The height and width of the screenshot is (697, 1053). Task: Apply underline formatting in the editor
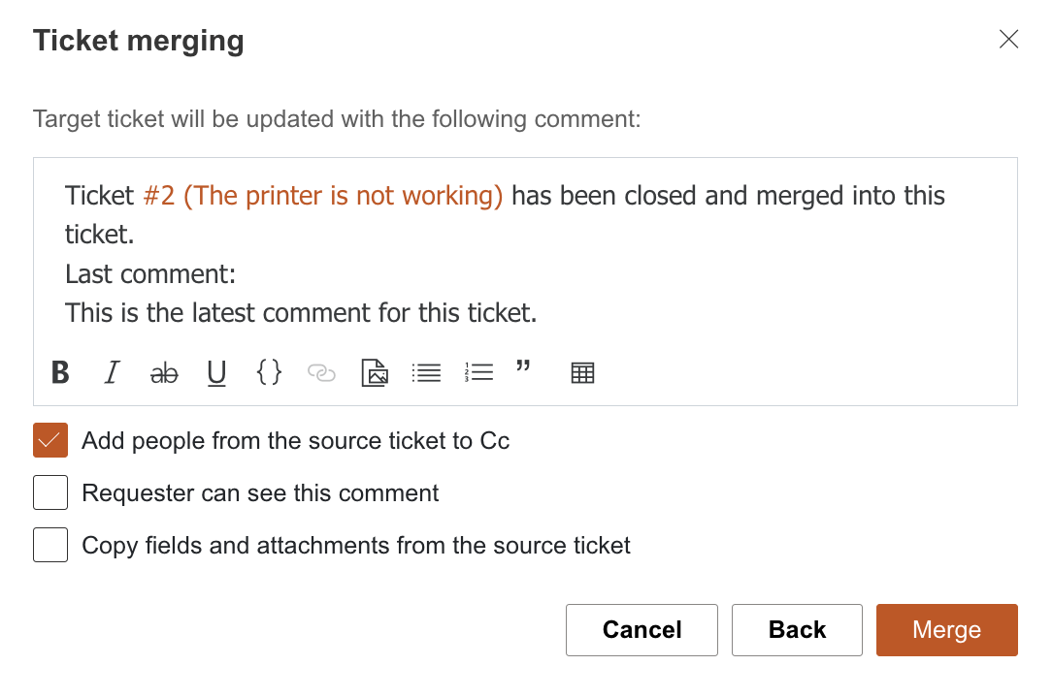(x=216, y=372)
